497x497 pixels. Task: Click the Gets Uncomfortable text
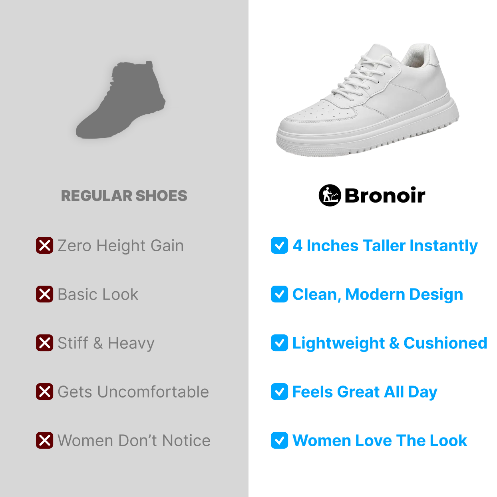point(133,392)
